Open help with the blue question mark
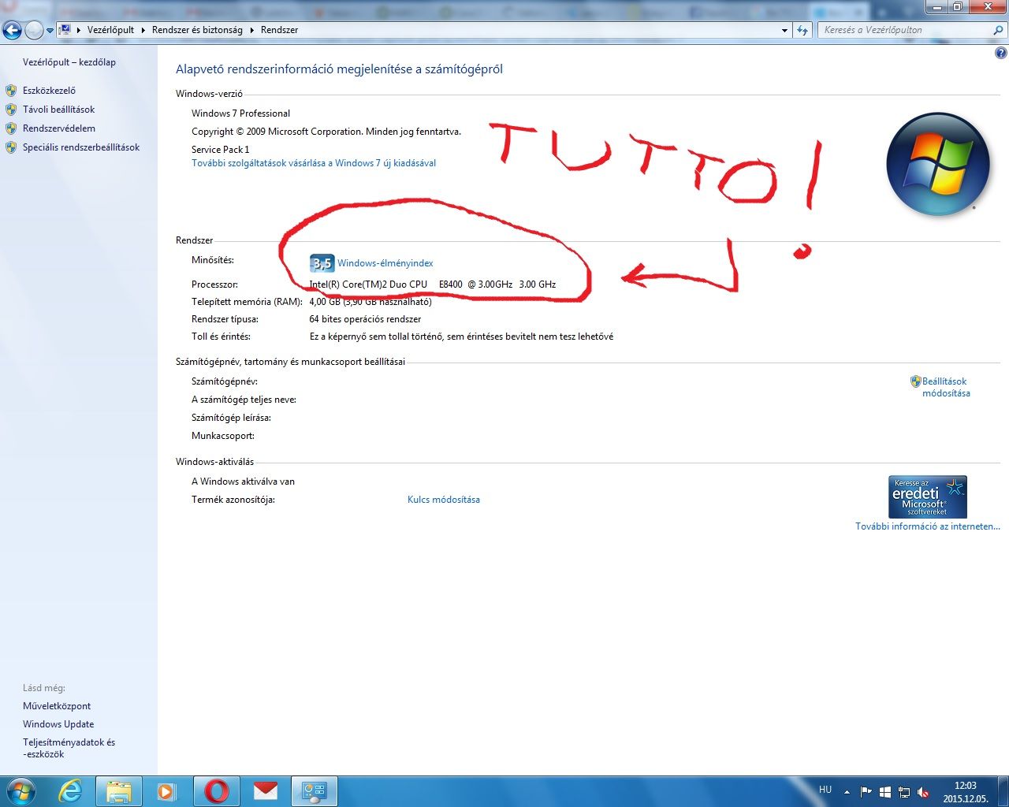Viewport: 1009px width, 807px height. [1001, 54]
